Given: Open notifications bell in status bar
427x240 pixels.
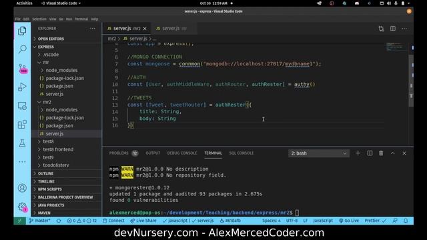Looking at the screenshot, I should pos(406,221).
